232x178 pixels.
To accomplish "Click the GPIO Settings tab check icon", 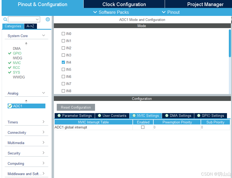I will pos(199,115).
